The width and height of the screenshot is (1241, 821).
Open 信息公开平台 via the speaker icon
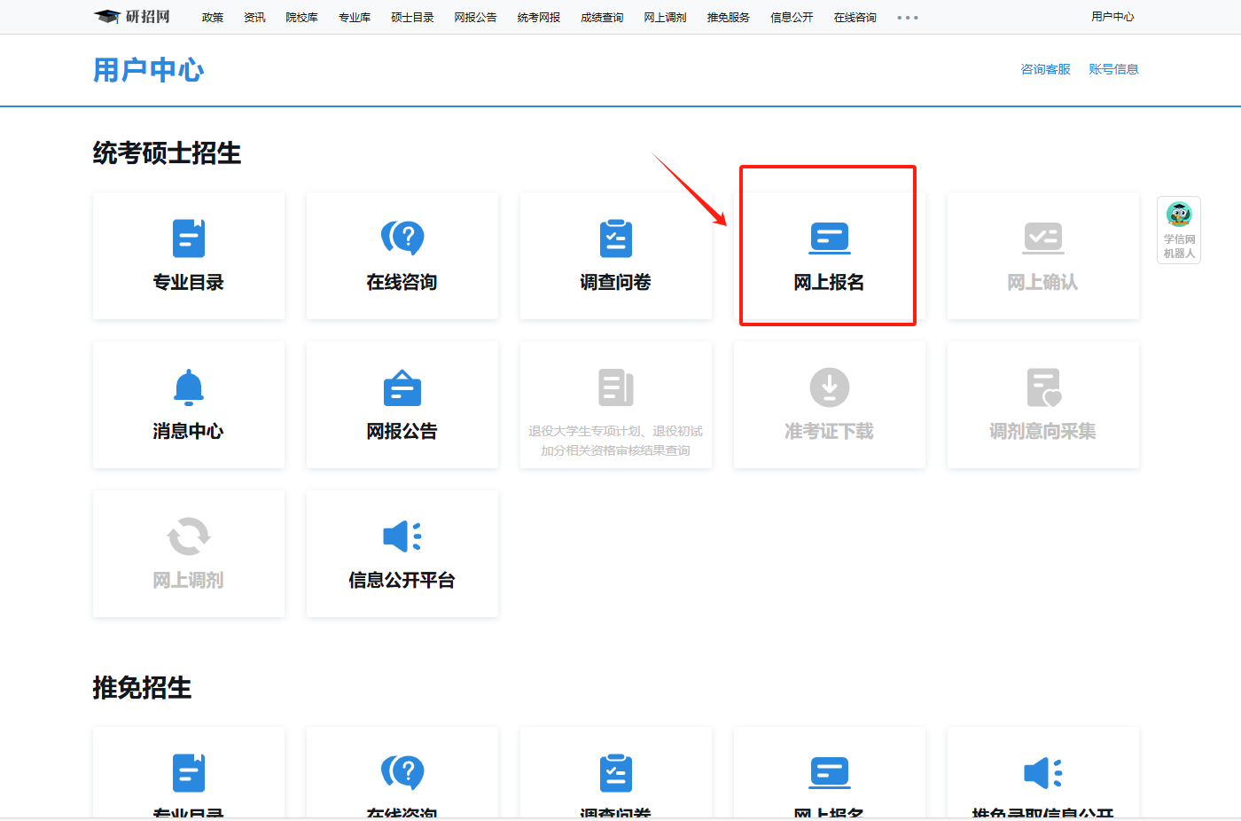(x=402, y=536)
